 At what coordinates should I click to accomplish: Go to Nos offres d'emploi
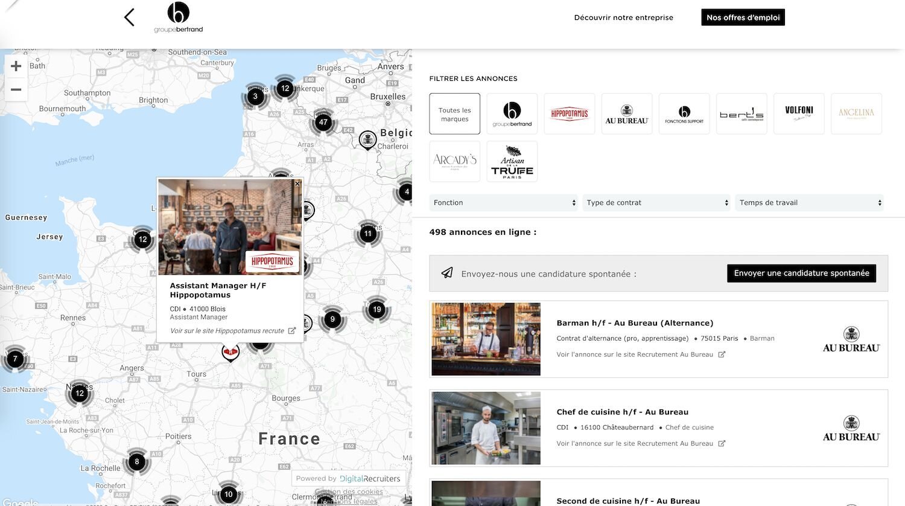click(x=743, y=18)
